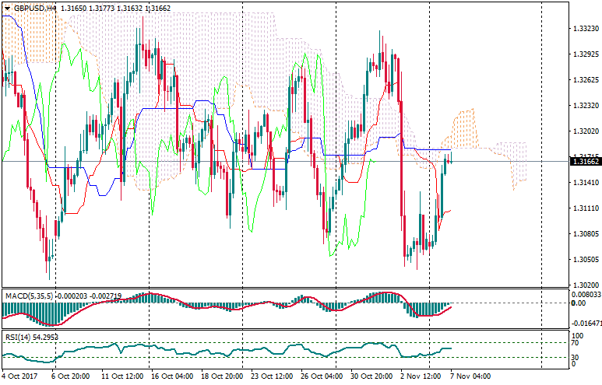Click the 16 Oct 04:00 time label
This screenshot has height=385, width=602.
(172, 376)
